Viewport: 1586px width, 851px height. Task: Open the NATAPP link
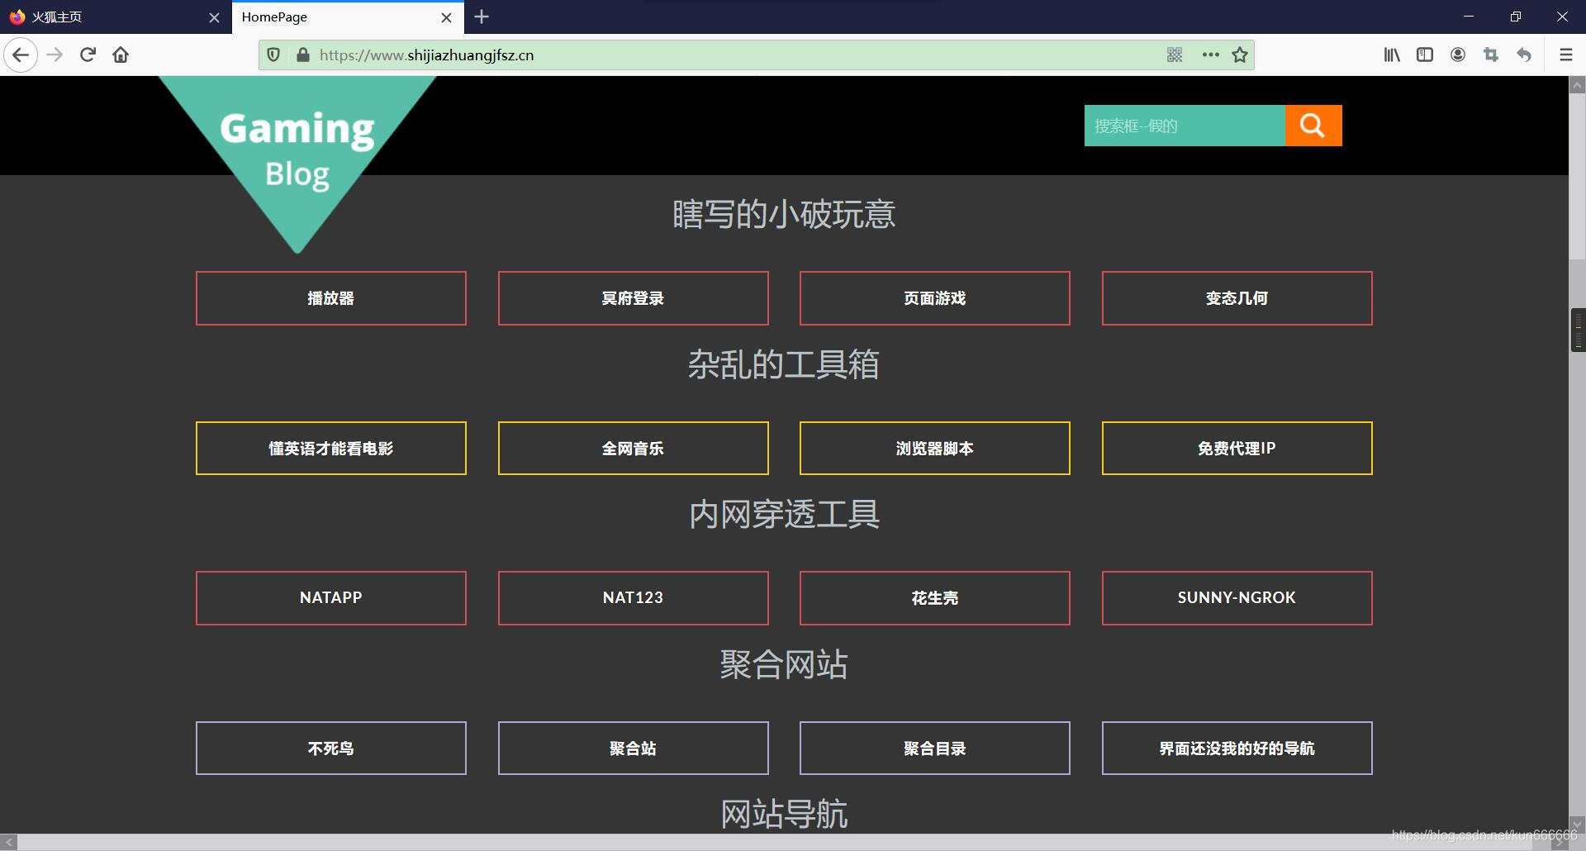click(330, 597)
